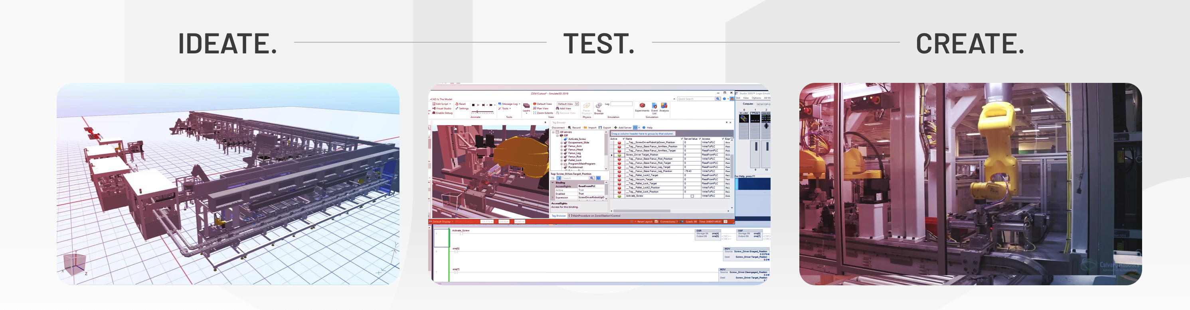Play the simulation animation

478,105
